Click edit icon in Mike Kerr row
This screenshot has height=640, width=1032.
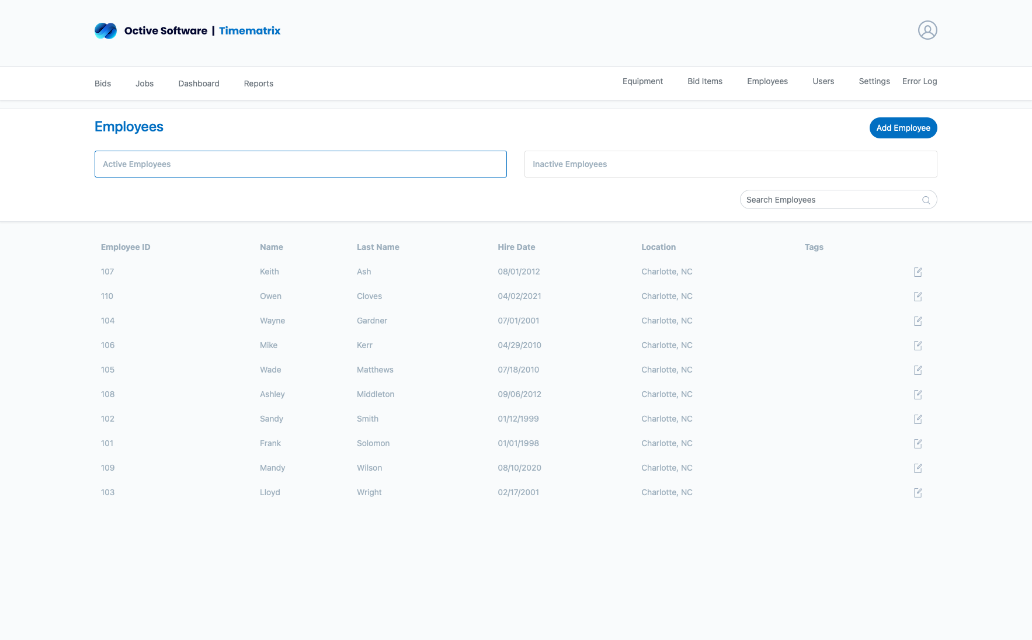point(918,346)
